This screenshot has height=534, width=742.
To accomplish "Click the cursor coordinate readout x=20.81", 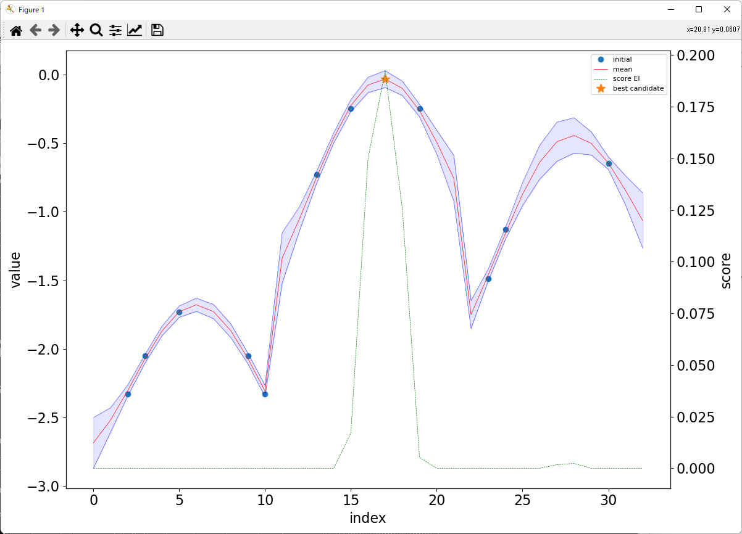I will pos(713,30).
